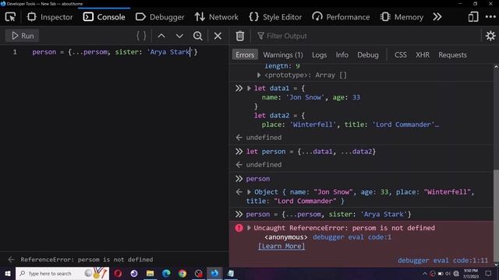Open the notification center

pos(489,273)
